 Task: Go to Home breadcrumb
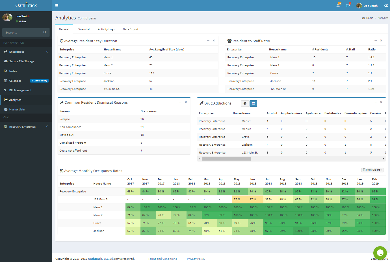(x=370, y=18)
